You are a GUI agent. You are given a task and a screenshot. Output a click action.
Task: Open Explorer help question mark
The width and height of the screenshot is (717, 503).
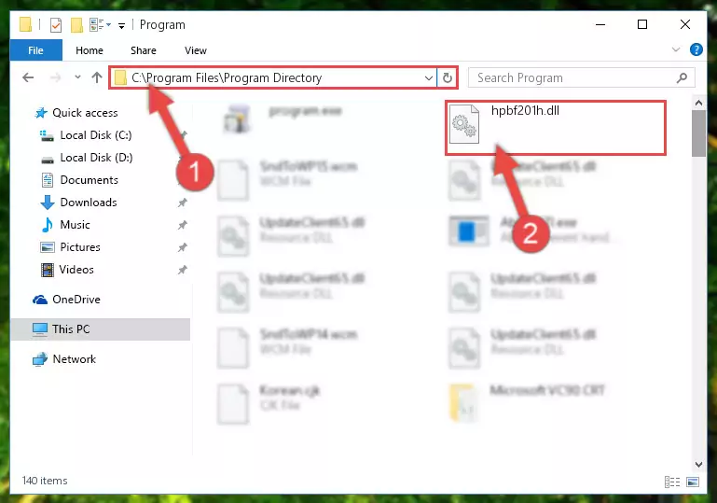(x=696, y=49)
